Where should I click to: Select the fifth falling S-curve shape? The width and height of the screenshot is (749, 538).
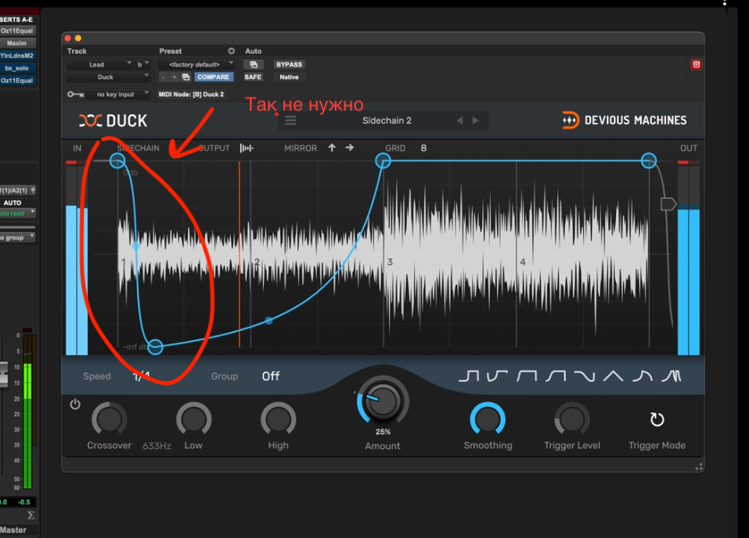(x=585, y=376)
